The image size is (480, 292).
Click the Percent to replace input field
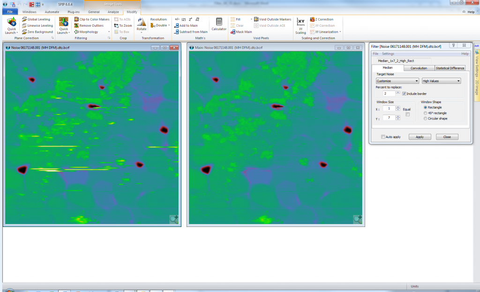tap(388, 93)
